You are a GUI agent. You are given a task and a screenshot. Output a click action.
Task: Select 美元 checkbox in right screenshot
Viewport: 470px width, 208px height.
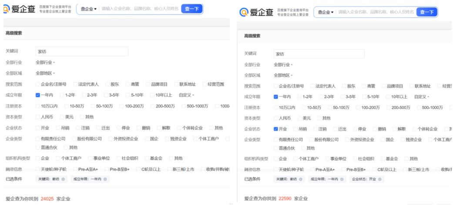(299, 118)
